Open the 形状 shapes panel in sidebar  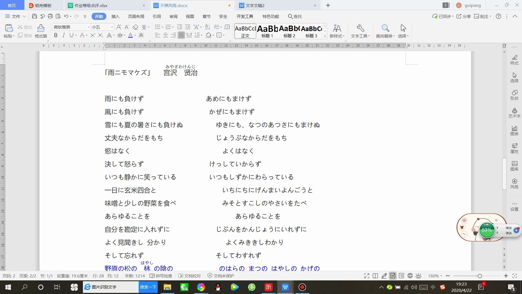pos(514,95)
